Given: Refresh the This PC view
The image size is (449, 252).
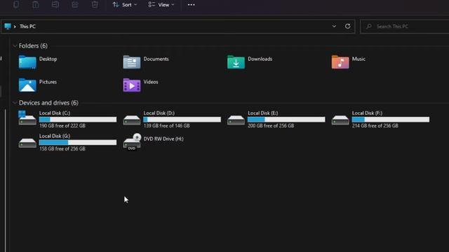Looking at the screenshot, I should click(x=348, y=27).
